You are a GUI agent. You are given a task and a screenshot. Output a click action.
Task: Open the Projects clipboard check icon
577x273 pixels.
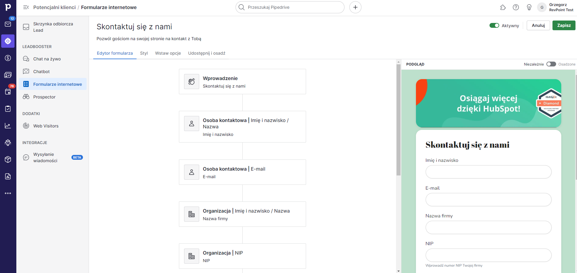pos(8,109)
